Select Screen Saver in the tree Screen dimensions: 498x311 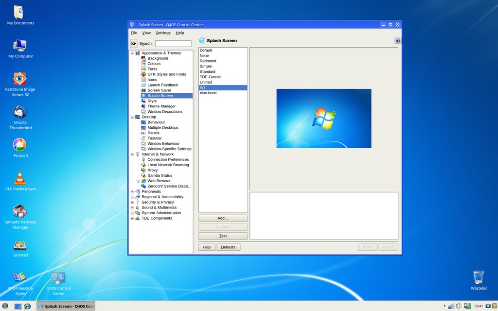pyautogui.click(x=159, y=90)
